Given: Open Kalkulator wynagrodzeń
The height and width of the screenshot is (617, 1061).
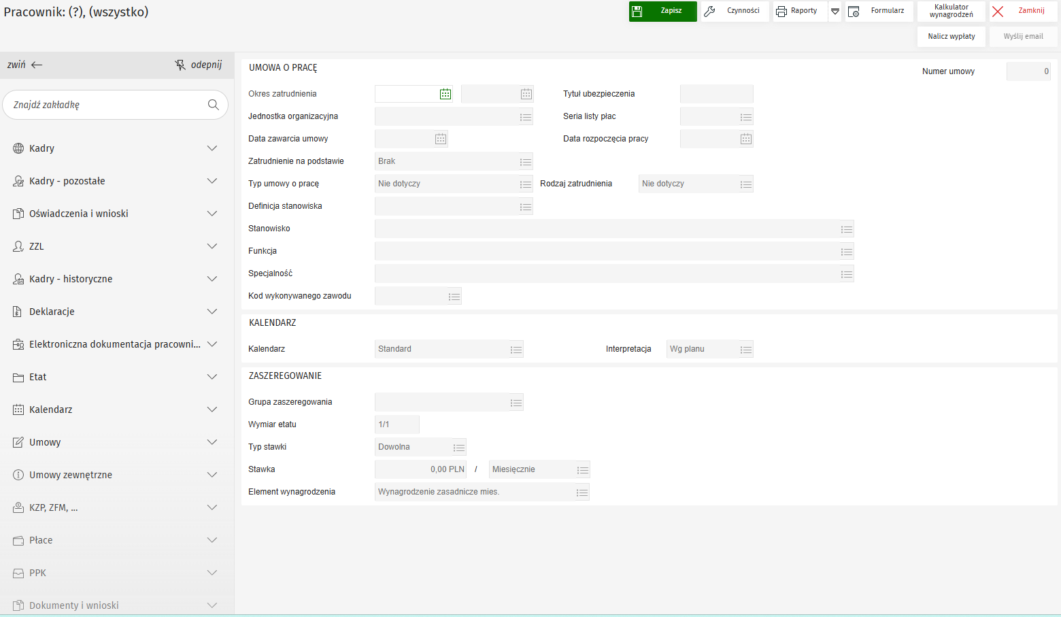Looking at the screenshot, I should pos(951,12).
